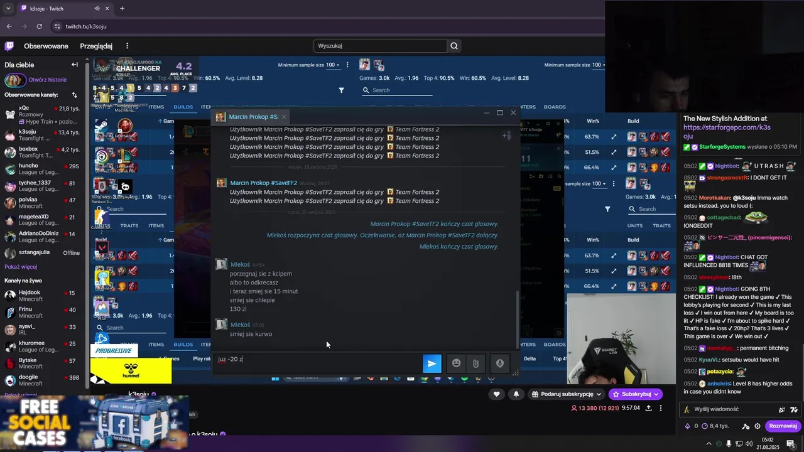
Task: Click the taskbar clock 05:02
Action: coord(768,444)
